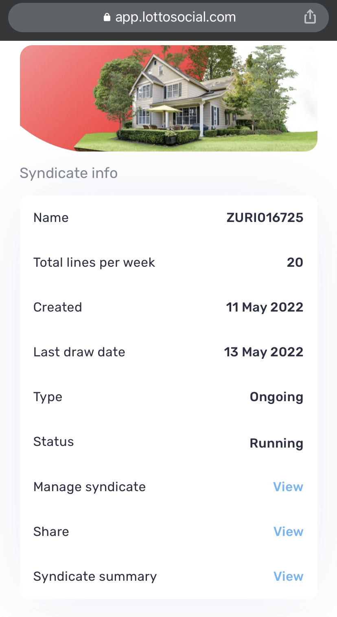Select the syndicate name ZURI016725
This screenshot has width=337, height=617.
[265, 217]
